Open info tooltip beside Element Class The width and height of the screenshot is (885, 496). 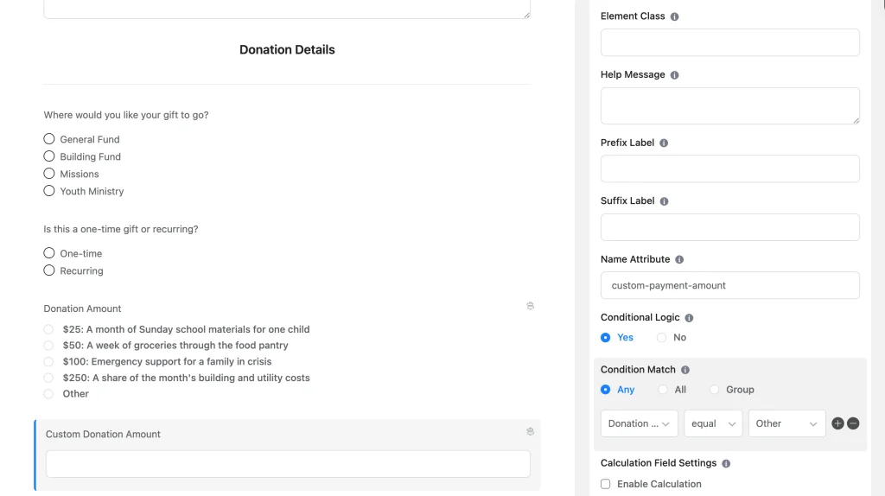[x=674, y=16]
